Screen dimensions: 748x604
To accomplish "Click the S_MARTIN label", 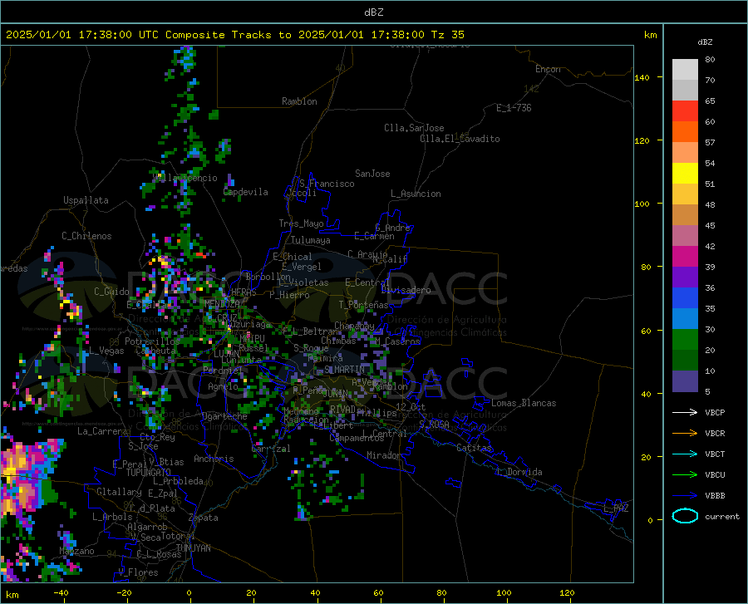I will point(344,370).
